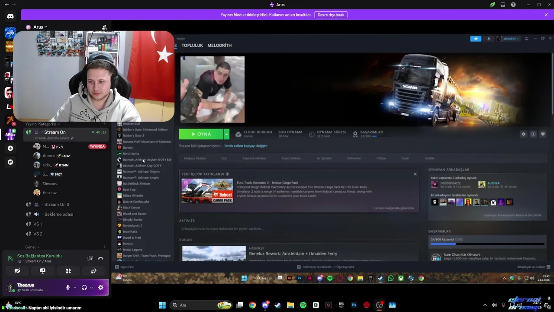Screen dimensions: 554x312
Task: Open the Arus server dropdown menu
Action: tap(40, 27)
